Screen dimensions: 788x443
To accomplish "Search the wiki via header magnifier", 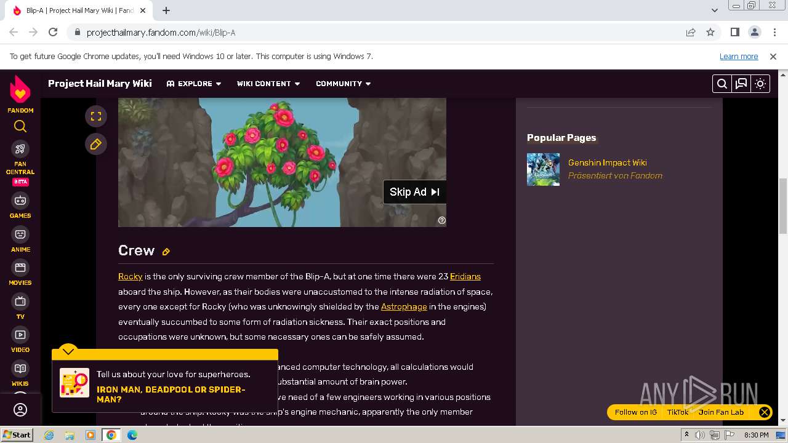I will (x=722, y=84).
